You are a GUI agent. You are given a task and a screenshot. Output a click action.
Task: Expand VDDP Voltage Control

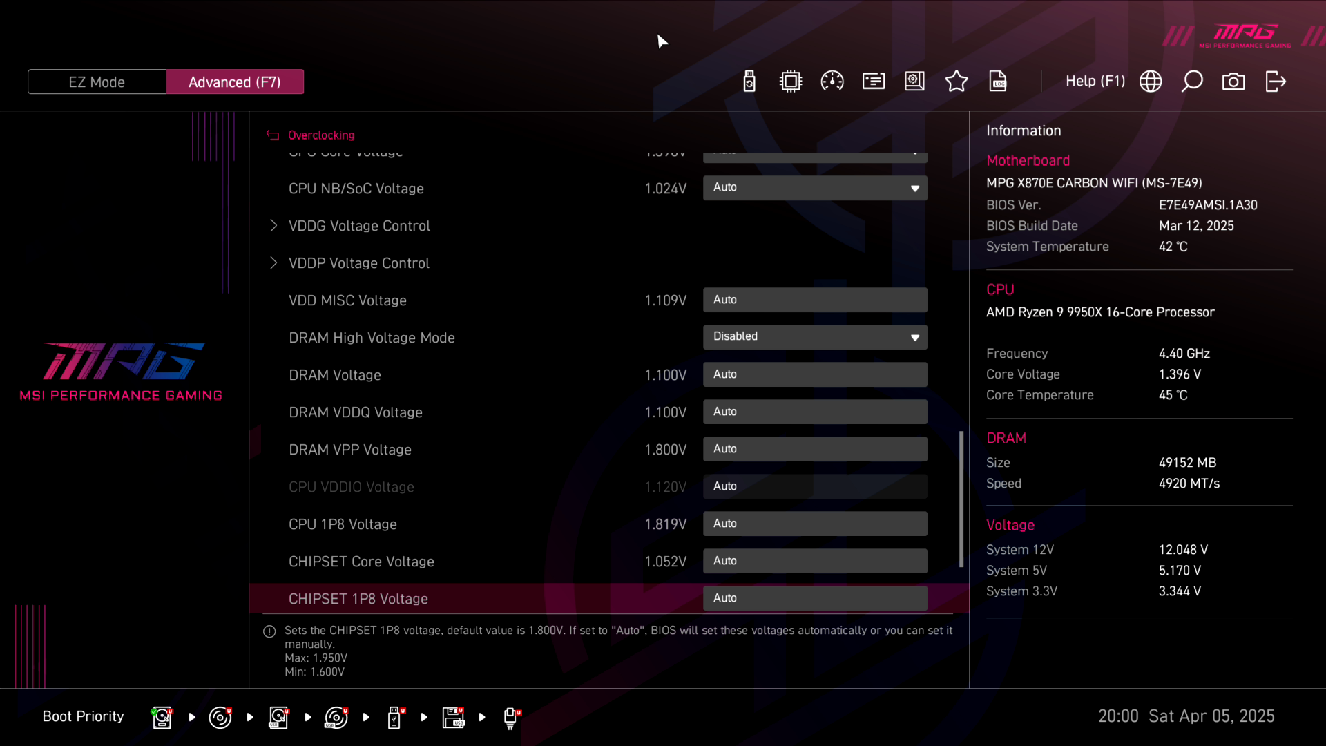[x=359, y=263]
